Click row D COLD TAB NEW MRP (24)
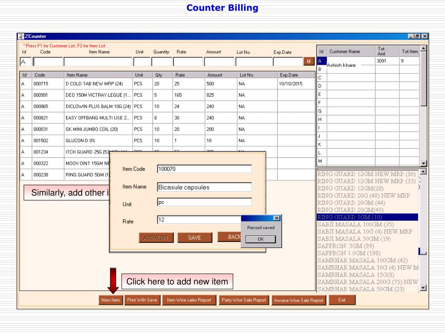Screen dimensions: 445x333 point(167,84)
